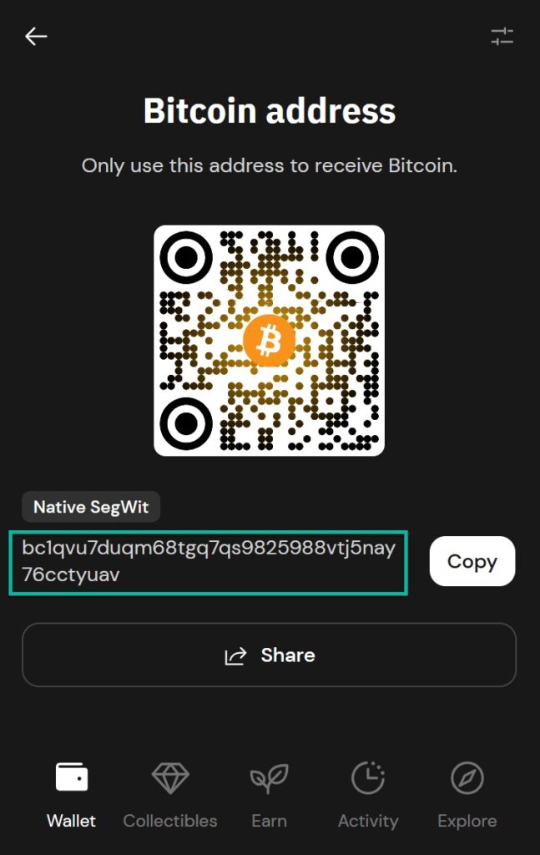Copy the Bitcoin address

(472, 561)
